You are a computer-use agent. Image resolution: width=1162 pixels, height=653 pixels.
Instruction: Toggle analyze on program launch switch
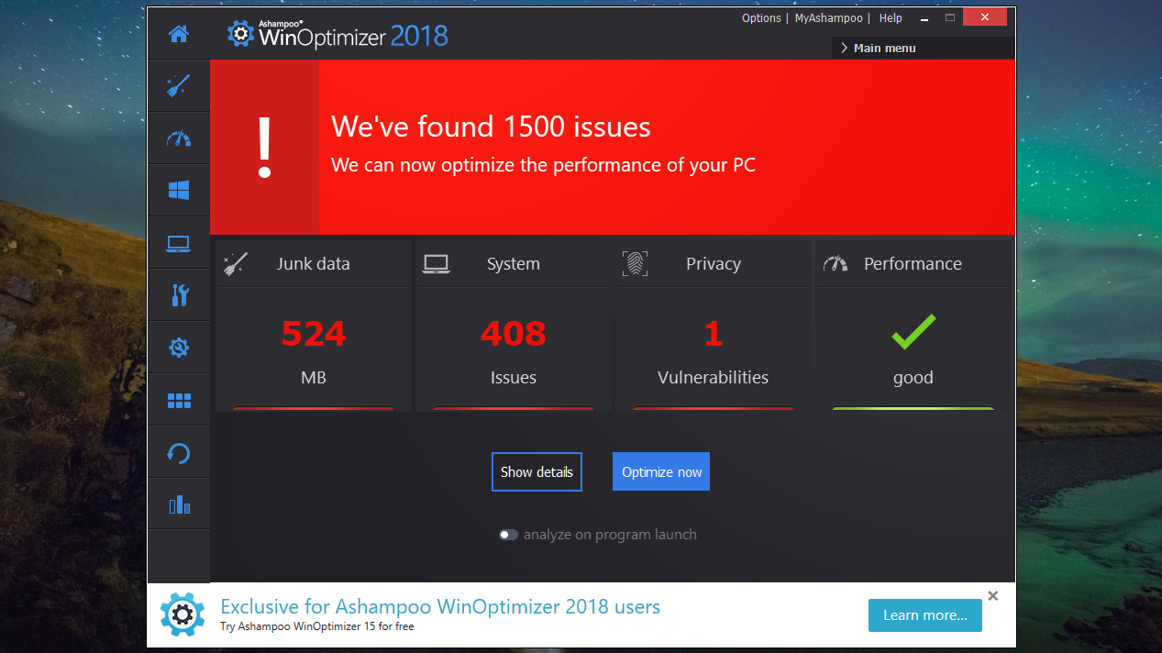click(508, 535)
